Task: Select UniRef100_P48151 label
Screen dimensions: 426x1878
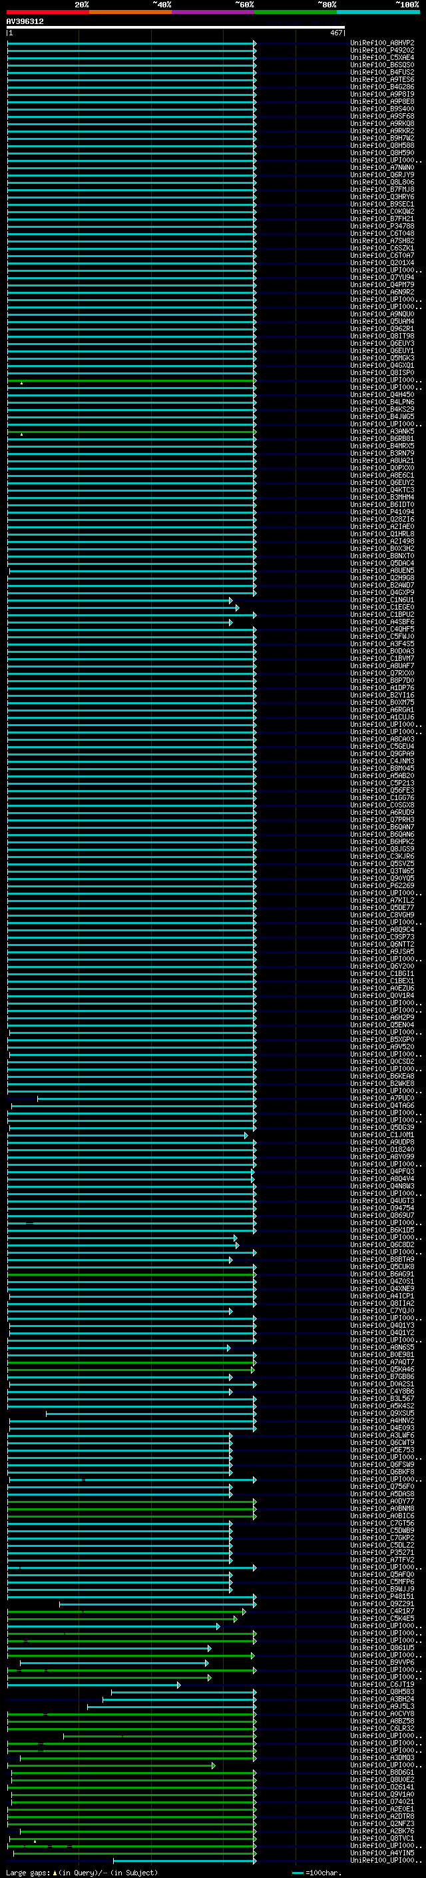Action: 382,1596
